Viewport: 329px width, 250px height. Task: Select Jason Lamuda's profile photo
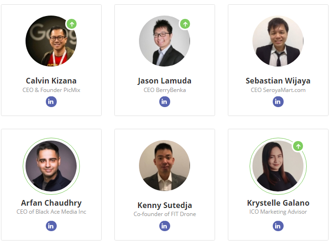(x=164, y=41)
